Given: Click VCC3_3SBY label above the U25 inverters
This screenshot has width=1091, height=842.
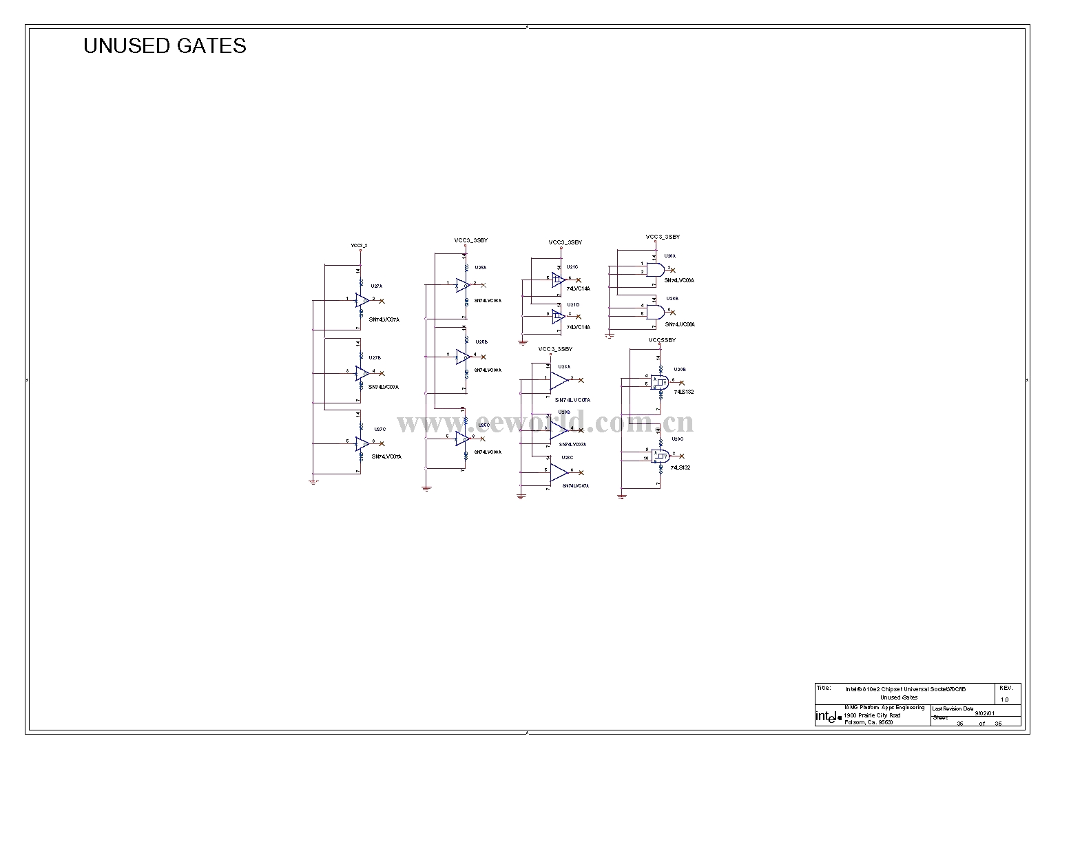Looking at the screenshot, I should tap(471, 240).
